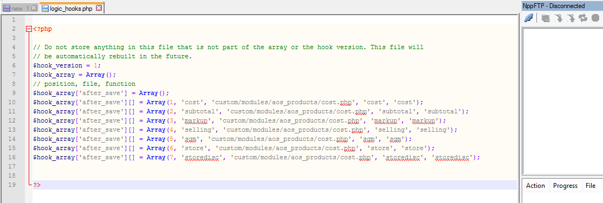Click line number 16 in the margin
Screen dimensions: 603x203
(x=12, y=158)
